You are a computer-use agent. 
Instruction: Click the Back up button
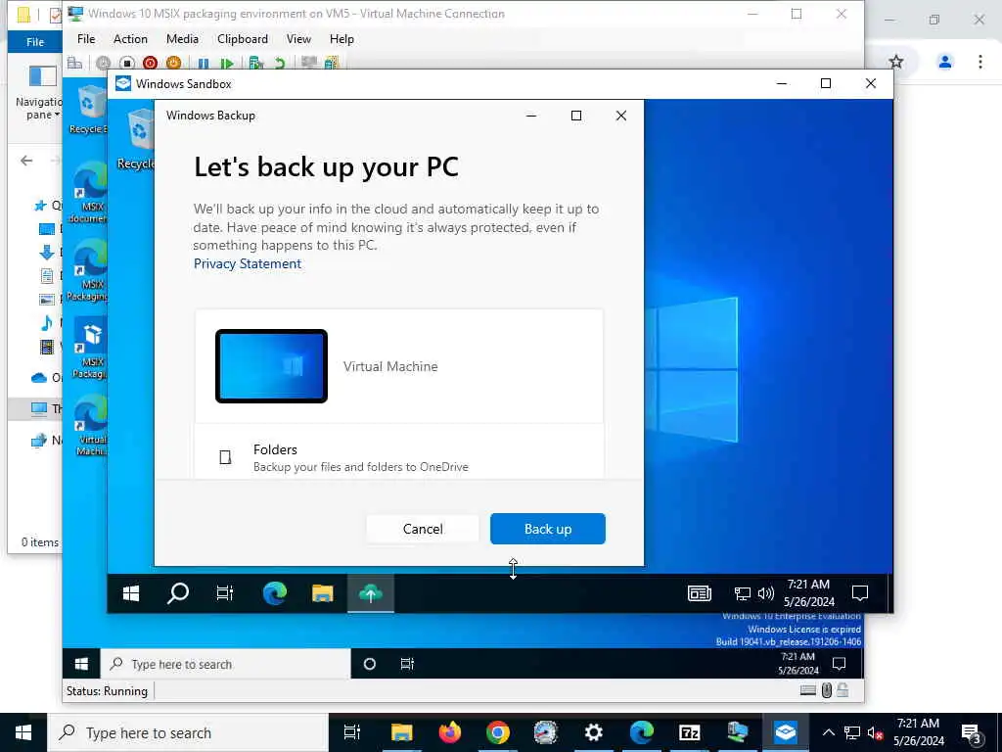click(548, 529)
